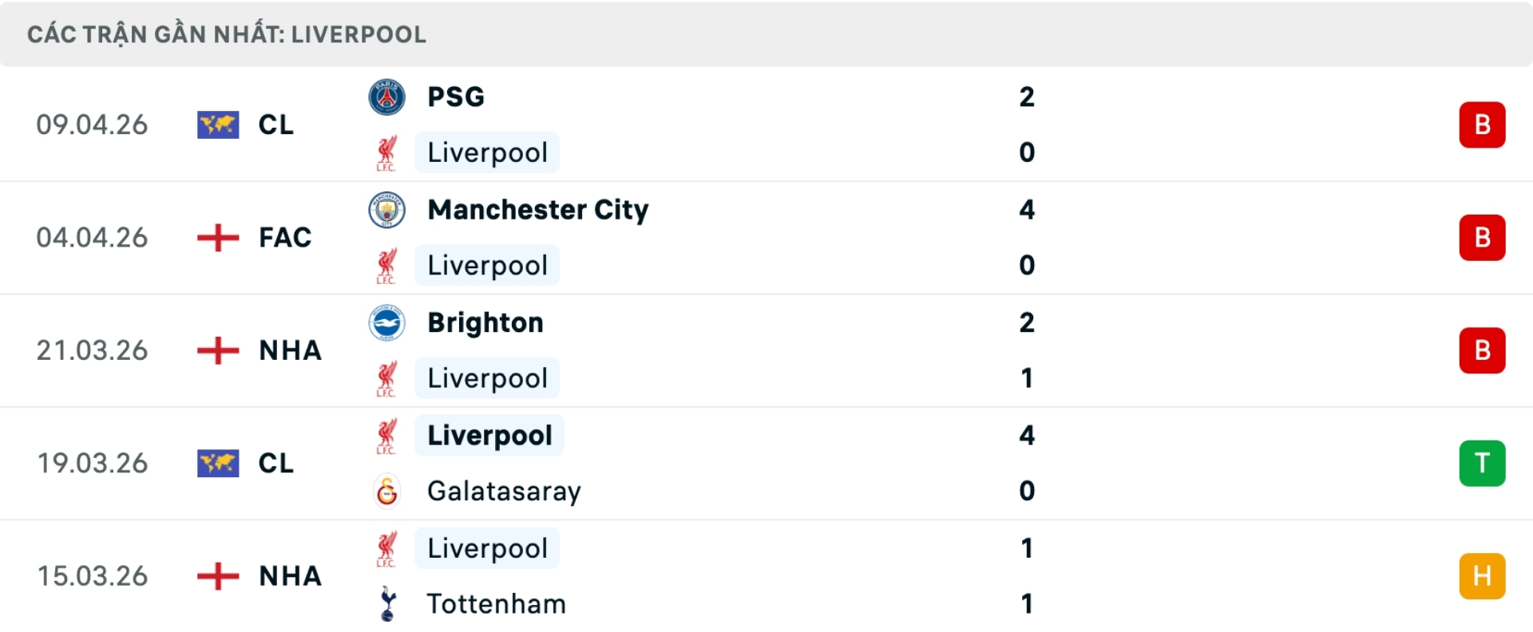Click the Manchester City crest icon
Viewport: 1533px width, 632px height.
click(386, 210)
